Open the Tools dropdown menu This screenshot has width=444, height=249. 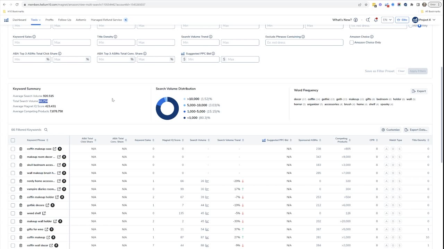click(x=36, y=20)
